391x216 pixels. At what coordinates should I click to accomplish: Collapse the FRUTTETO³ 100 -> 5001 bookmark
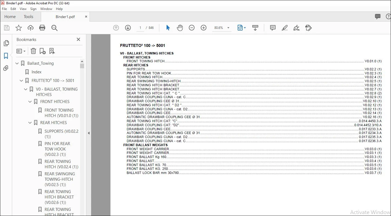(21, 81)
